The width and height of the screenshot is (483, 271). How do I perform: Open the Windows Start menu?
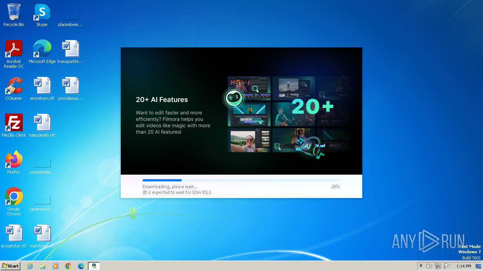click(11, 266)
